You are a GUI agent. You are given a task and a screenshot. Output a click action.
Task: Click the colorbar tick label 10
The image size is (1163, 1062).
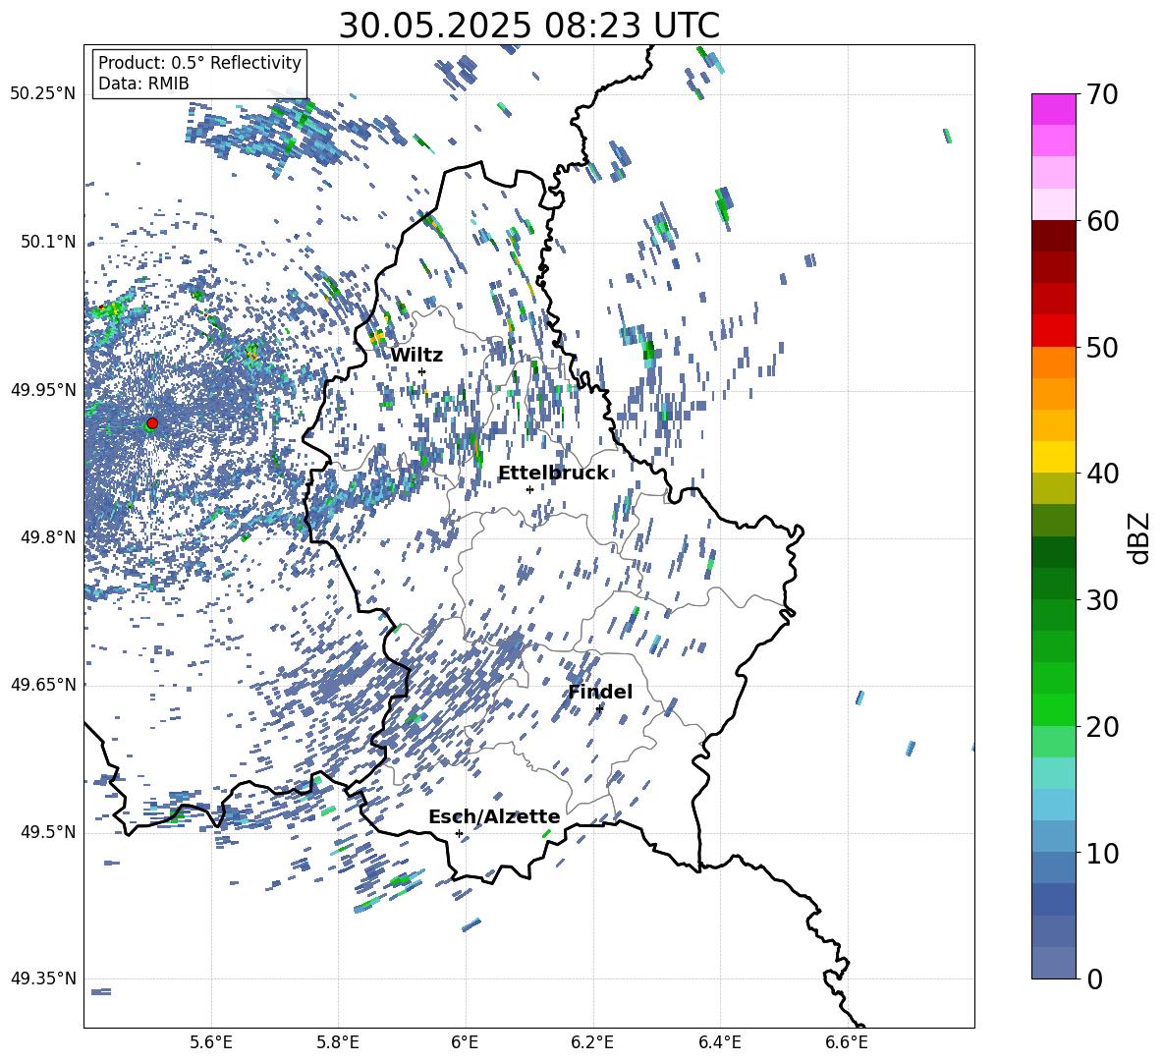point(1103,854)
